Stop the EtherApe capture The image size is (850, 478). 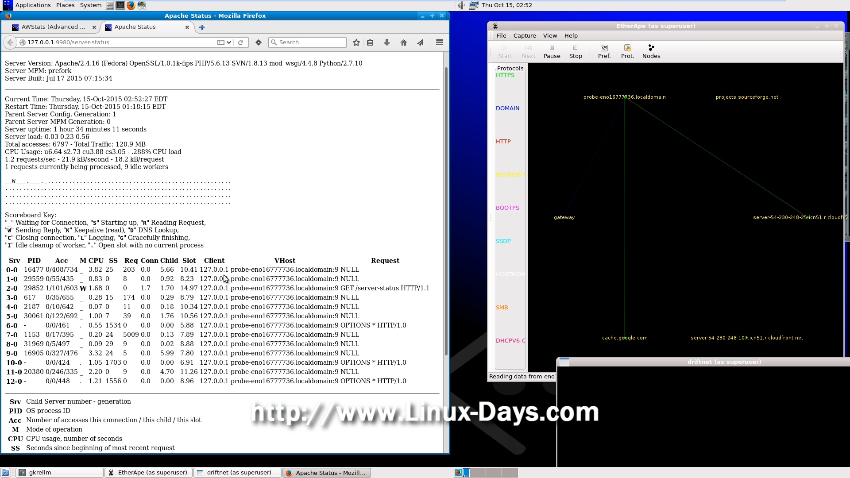point(576,52)
